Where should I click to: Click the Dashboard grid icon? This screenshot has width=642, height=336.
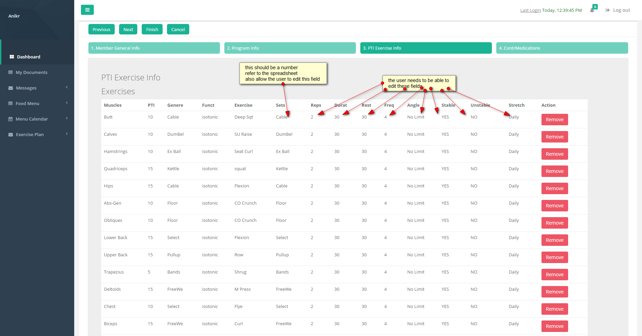(x=12, y=57)
